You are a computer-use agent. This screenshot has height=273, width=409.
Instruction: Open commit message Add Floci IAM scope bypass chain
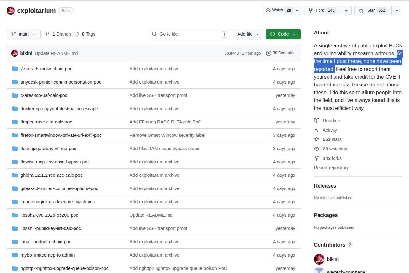[x=164, y=149]
